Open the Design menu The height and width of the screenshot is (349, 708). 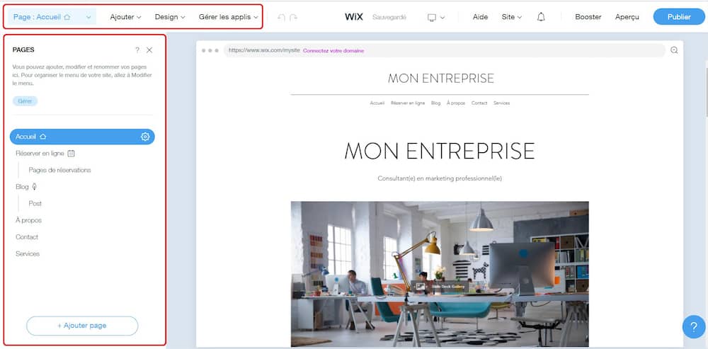[170, 17]
